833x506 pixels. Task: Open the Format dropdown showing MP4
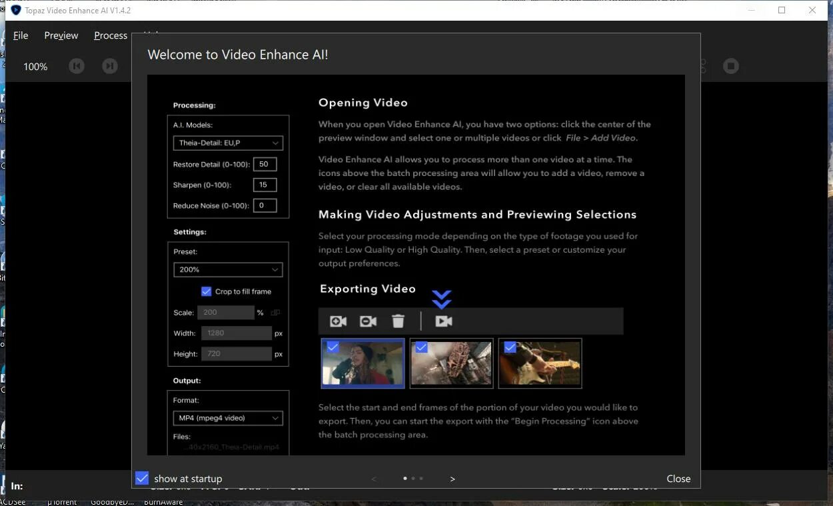(x=228, y=418)
